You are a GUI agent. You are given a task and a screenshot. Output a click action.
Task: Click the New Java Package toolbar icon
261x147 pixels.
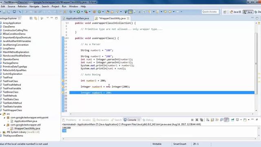pos(94,12)
